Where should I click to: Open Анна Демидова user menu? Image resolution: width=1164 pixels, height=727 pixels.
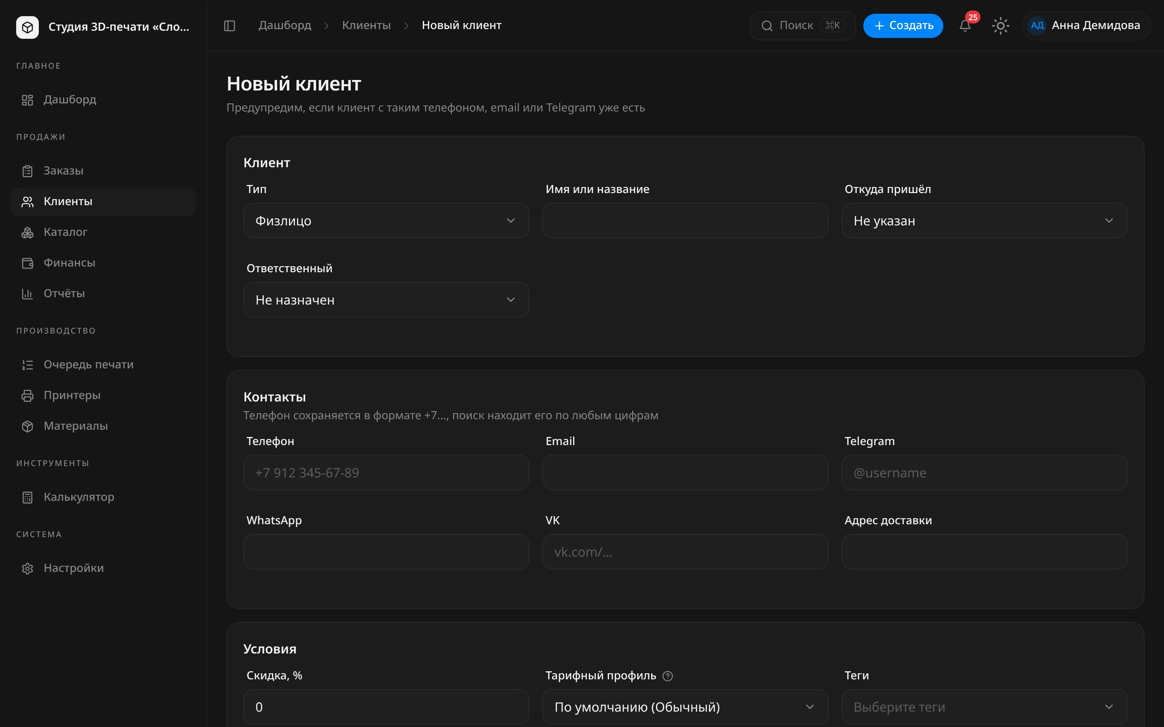[x=1086, y=25]
